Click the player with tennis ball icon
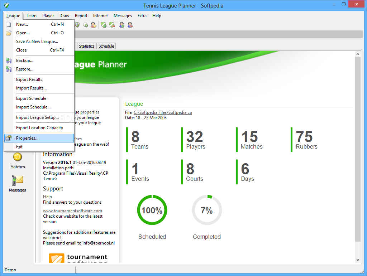The image size is (367, 276). (x=94, y=25)
